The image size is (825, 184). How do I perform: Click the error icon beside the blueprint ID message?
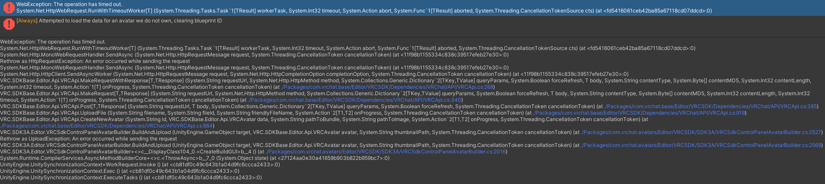[8, 24]
